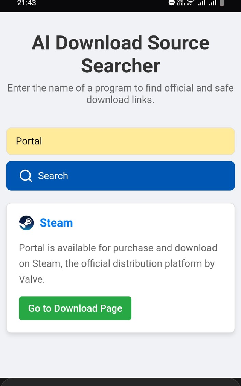The image size is (241, 386).
Task: Click the blue Search button
Action: pyautogui.click(x=120, y=176)
